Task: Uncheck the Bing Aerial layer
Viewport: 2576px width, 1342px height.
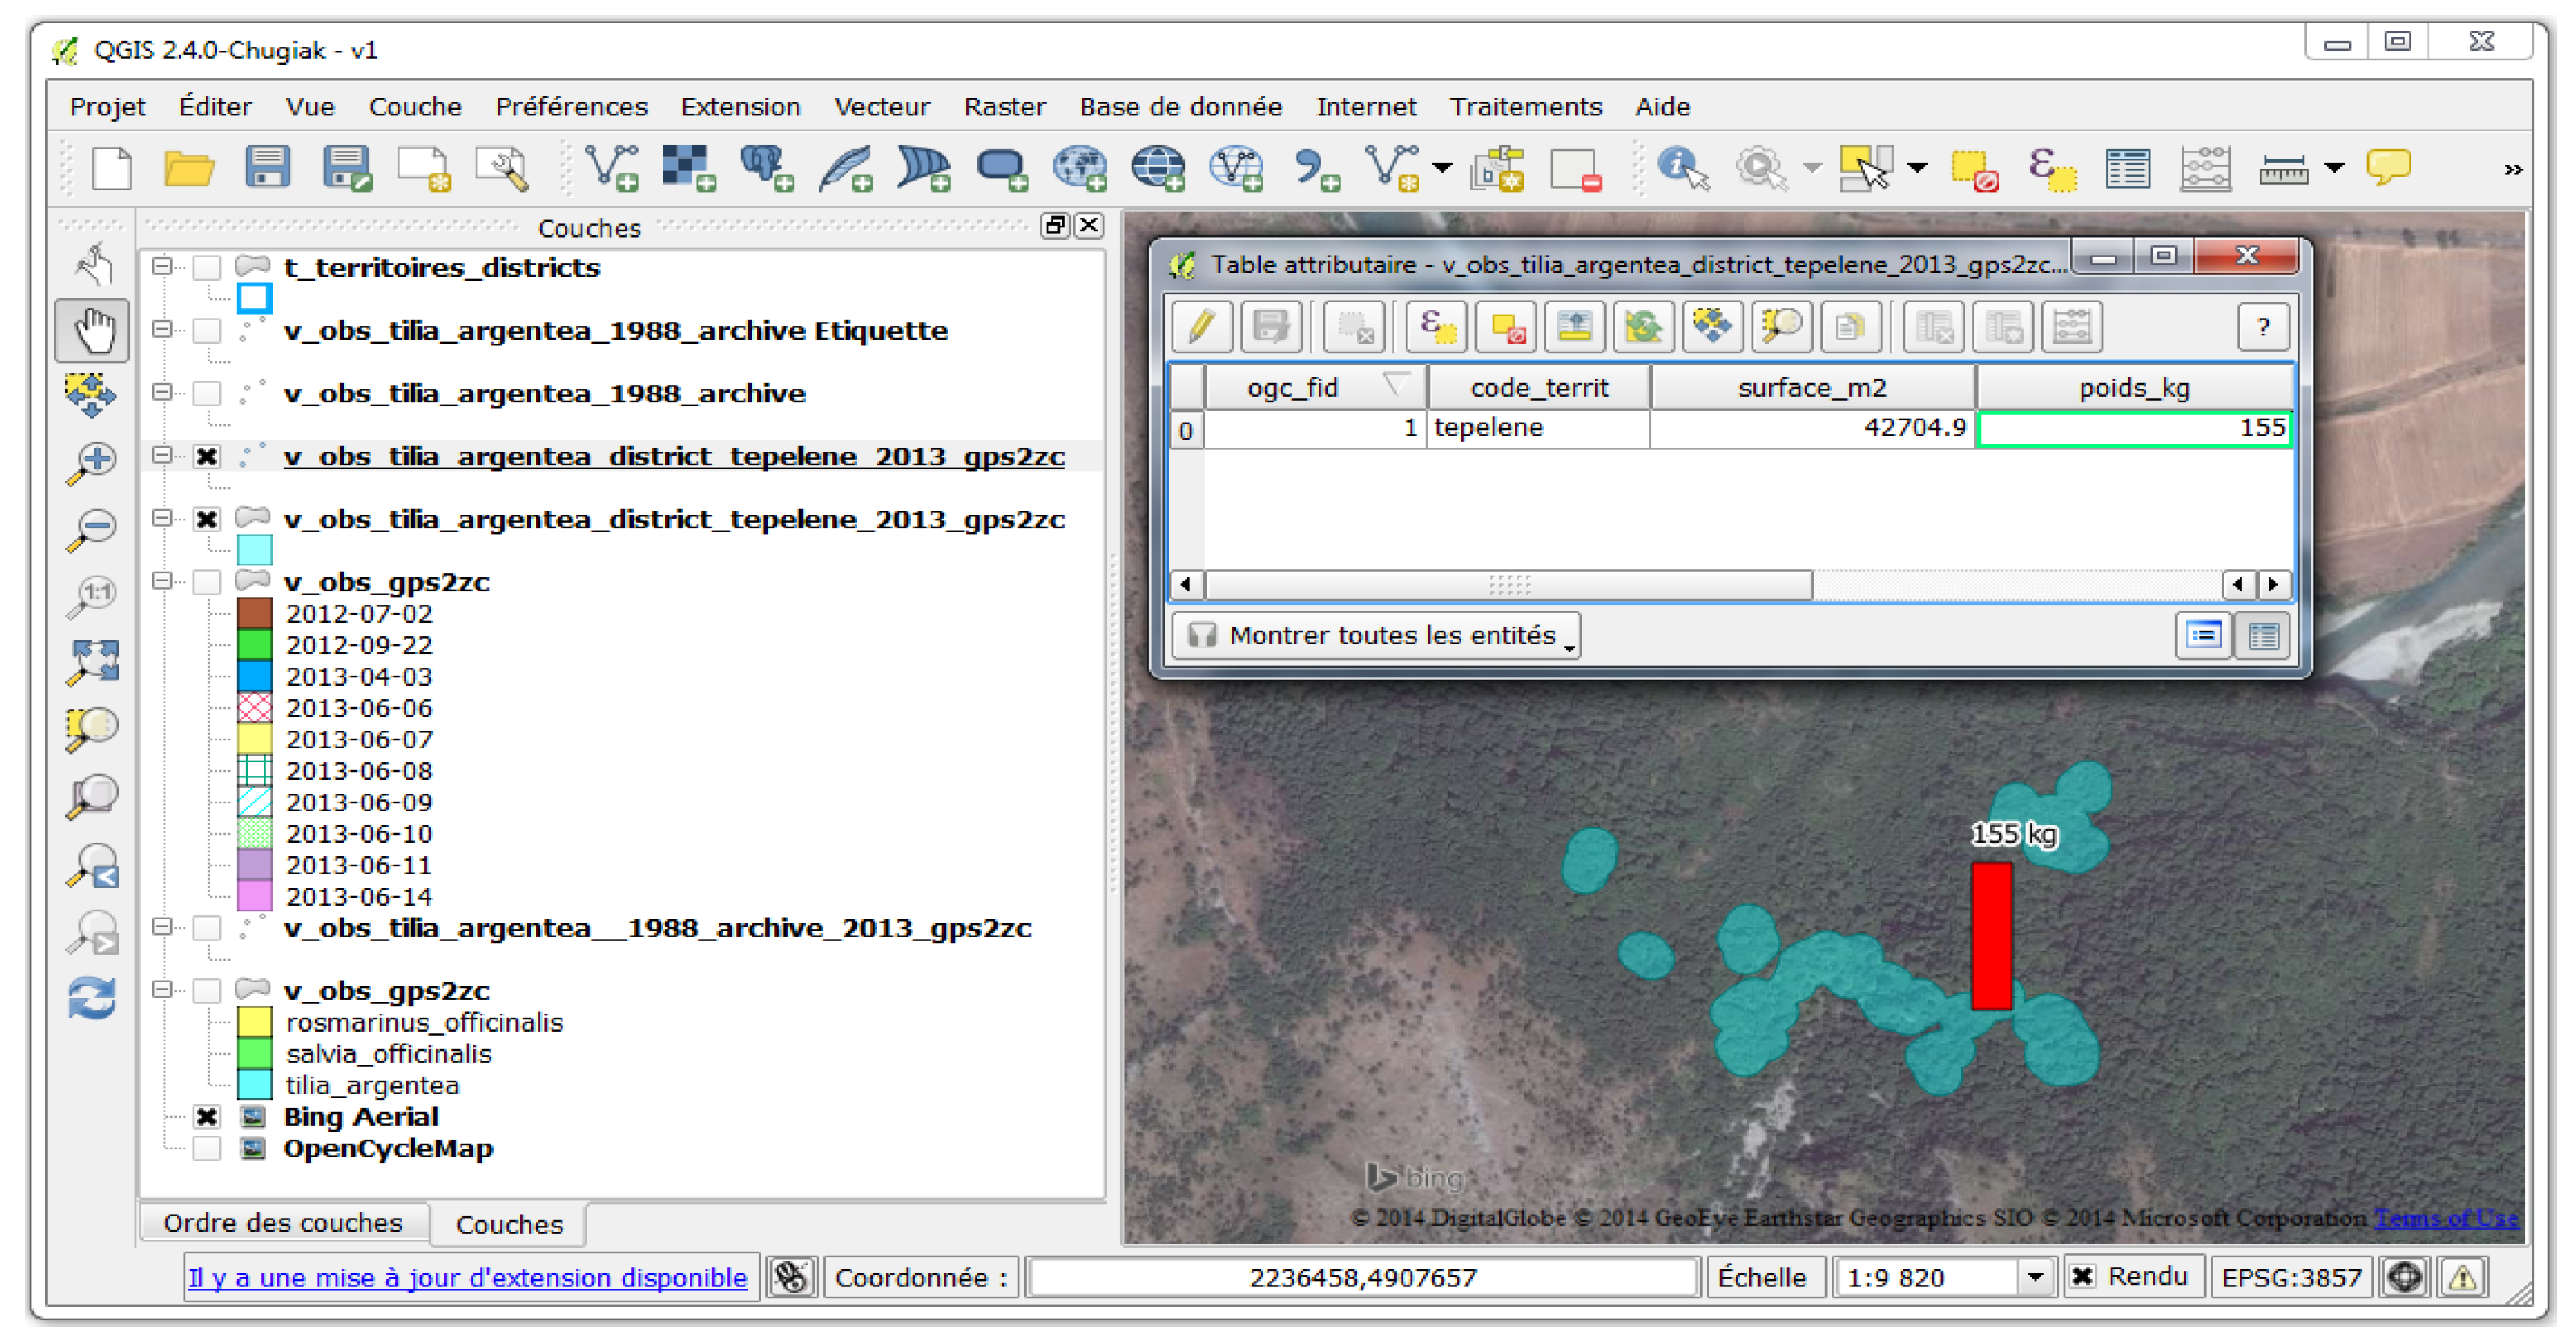Action: tap(207, 1117)
